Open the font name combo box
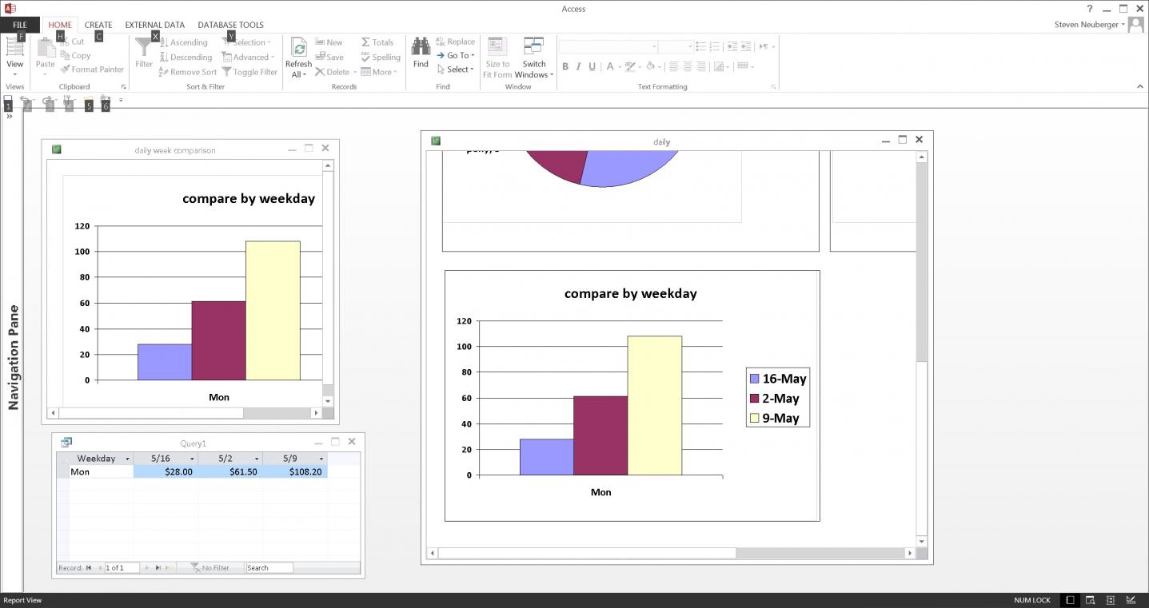 point(608,46)
